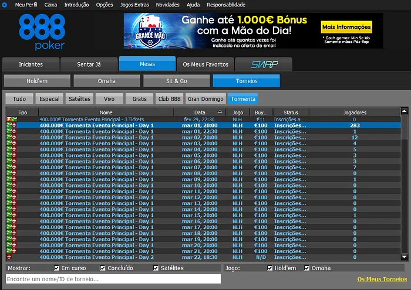Click the 888poker logo
The width and height of the screenshot is (411, 290).
tap(42, 32)
